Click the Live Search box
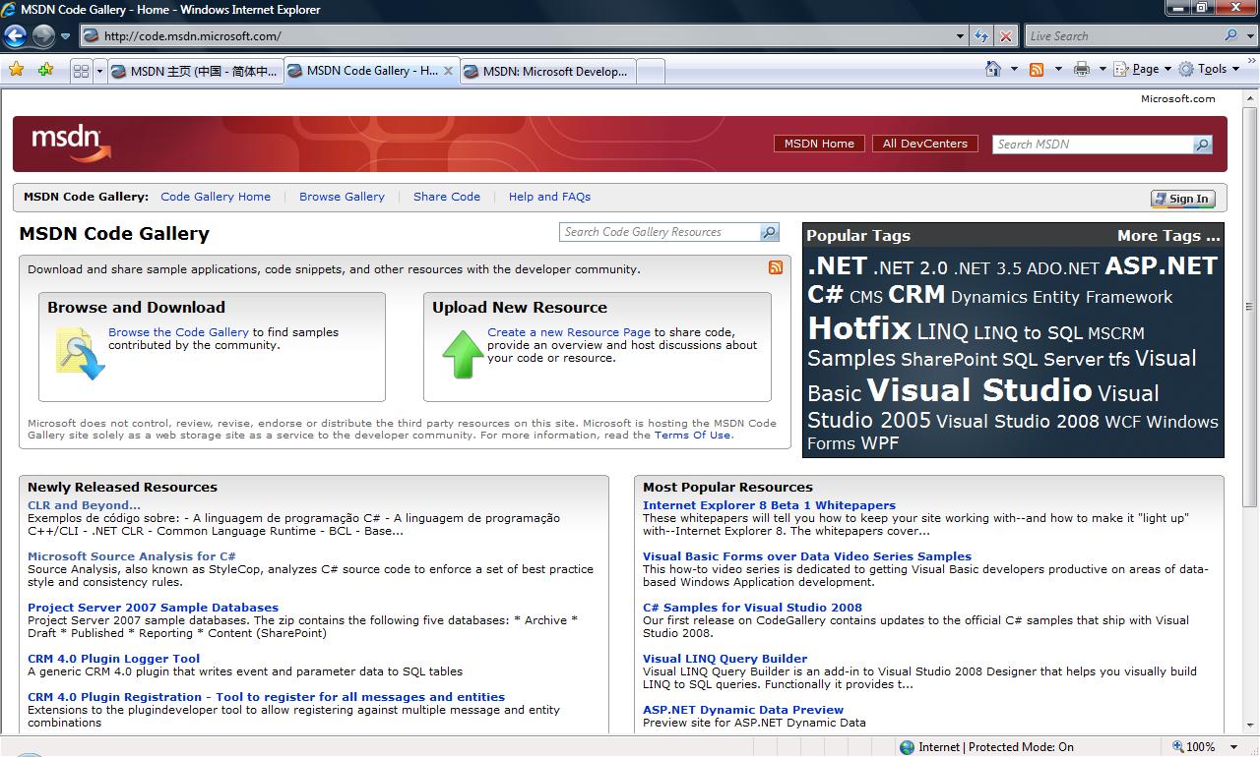This screenshot has width=1260, height=757. pyautogui.click(x=1122, y=36)
